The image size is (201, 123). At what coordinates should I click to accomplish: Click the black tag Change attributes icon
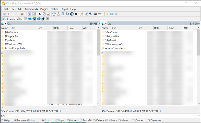pyautogui.click(x=76, y=14)
